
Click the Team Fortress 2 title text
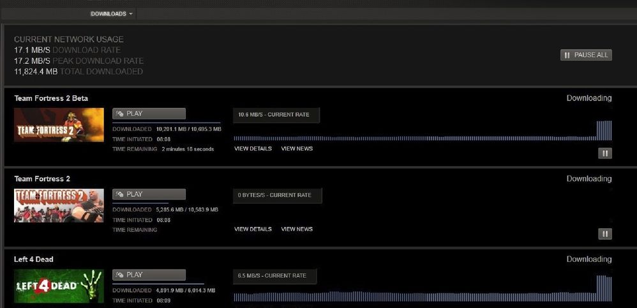coord(42,179)
